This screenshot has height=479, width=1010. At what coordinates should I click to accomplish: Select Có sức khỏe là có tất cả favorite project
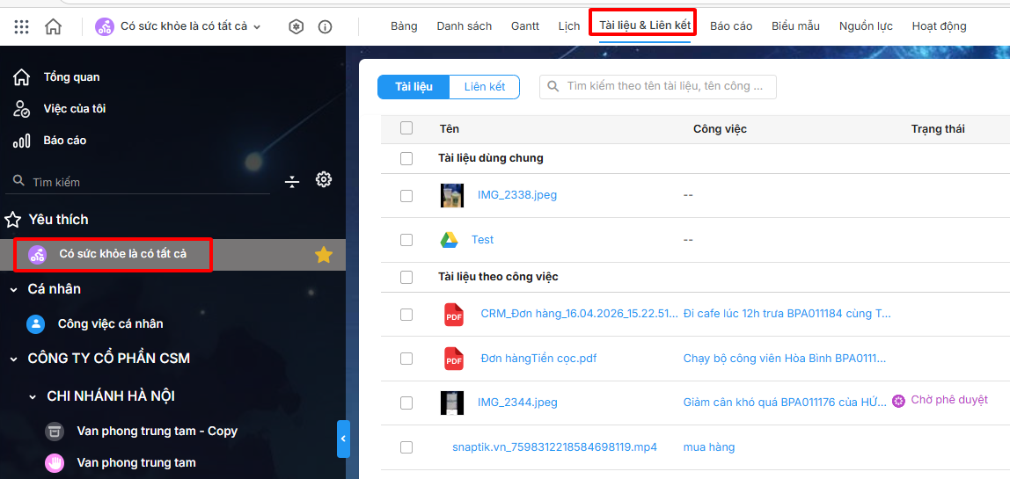[x=173, y=255]
